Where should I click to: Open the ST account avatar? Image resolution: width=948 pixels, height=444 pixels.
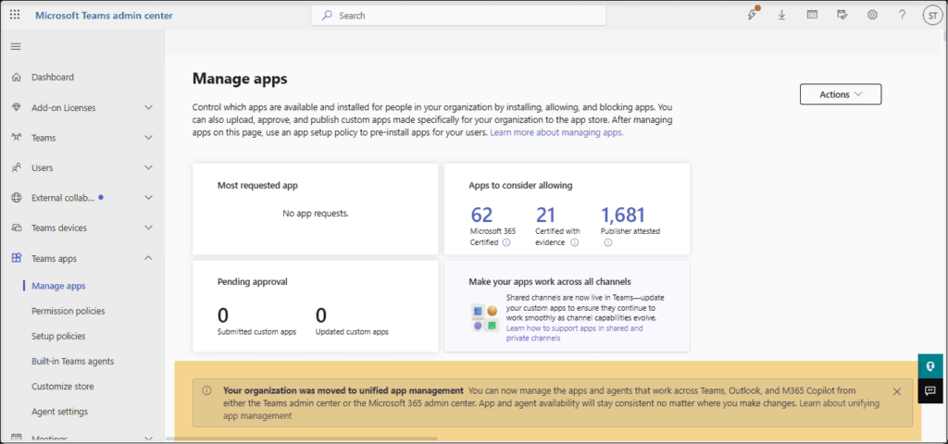[x=931, y=15]
